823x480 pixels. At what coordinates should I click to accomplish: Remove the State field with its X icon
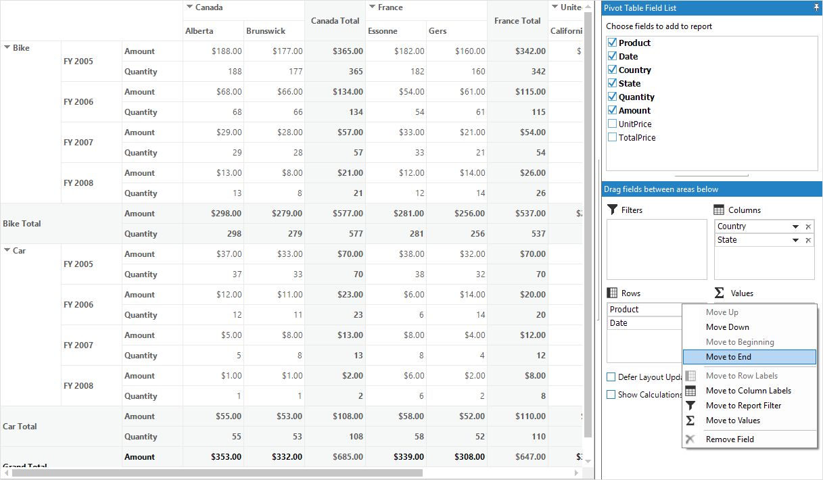point(808,240)
